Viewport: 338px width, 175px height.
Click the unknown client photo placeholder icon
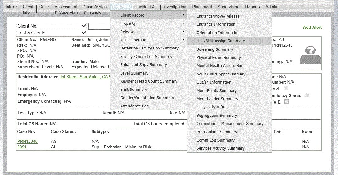311,55
